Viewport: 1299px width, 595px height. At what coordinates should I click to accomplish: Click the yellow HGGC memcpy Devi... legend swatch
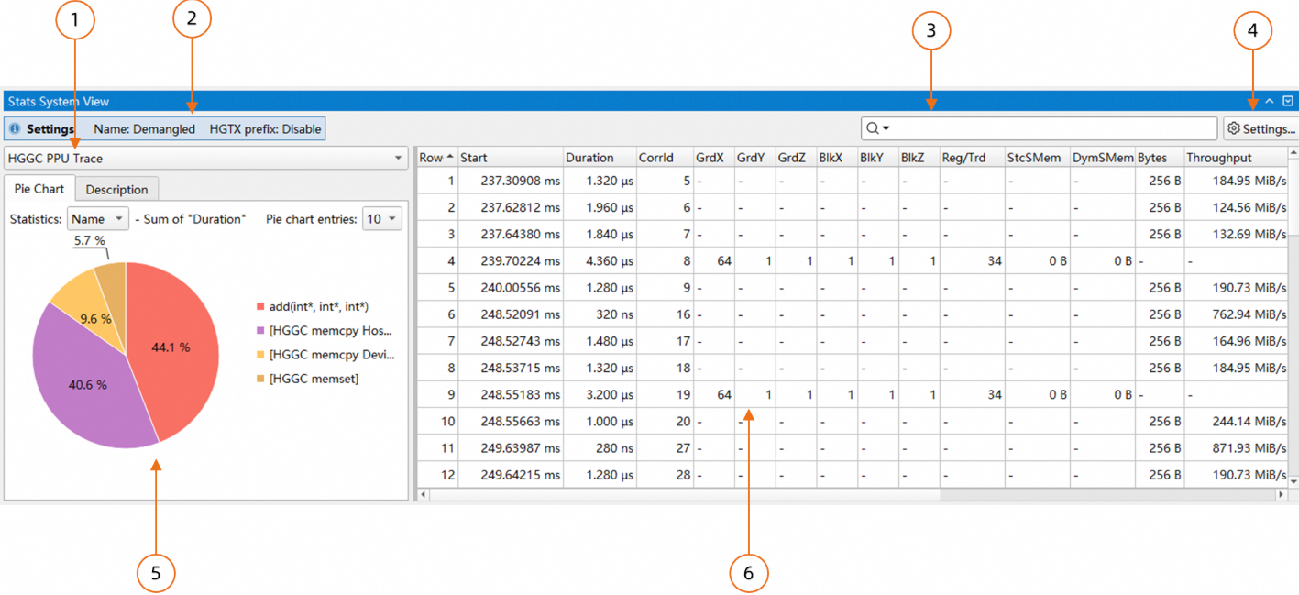click(x=260, y=355)
